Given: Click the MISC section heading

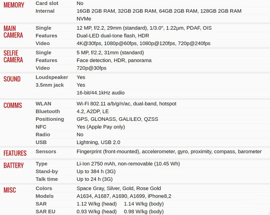Looking at the screenshot, I should [10, 190].
